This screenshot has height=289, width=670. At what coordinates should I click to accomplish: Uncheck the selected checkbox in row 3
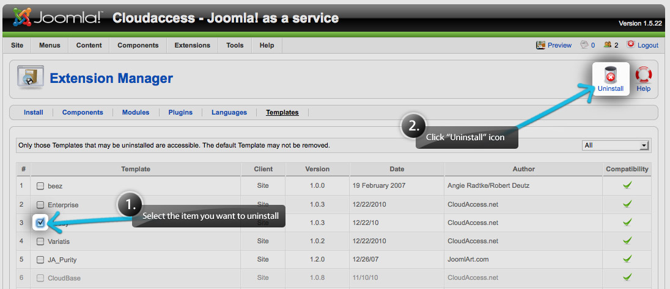(x=40, y=223)
